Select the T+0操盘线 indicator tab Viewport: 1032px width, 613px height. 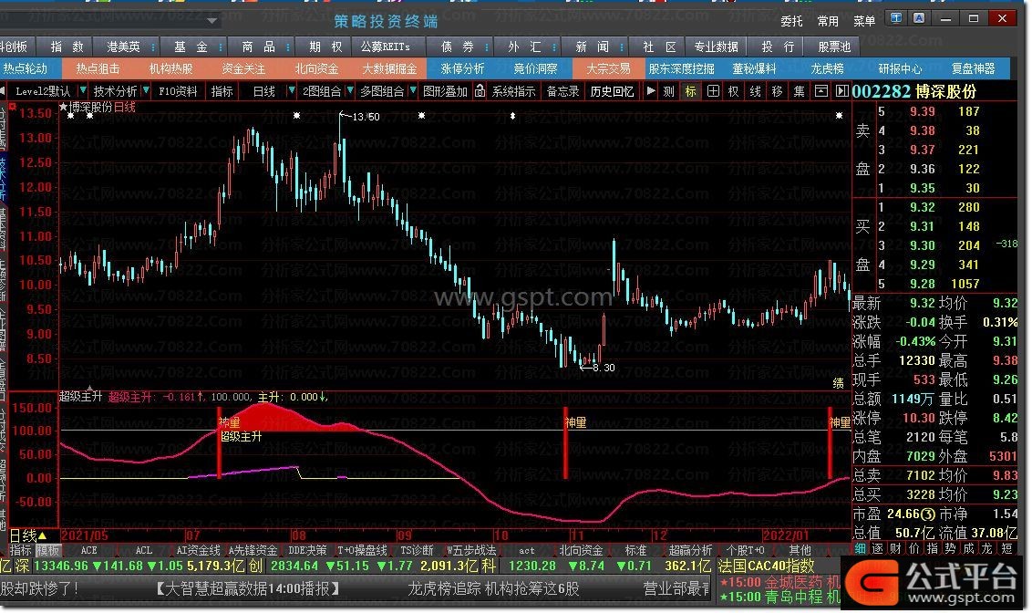coord(362,550)
